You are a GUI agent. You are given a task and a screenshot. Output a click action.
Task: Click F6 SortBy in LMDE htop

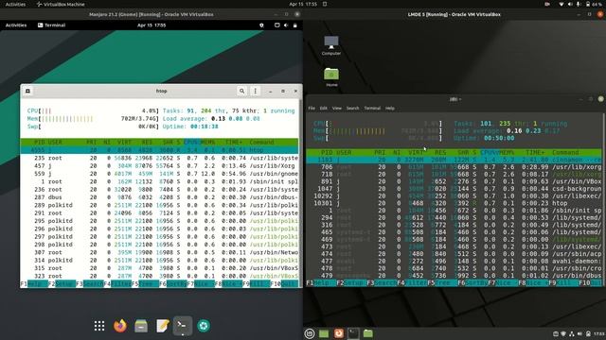pyautogui.click(x=472, y=283)
